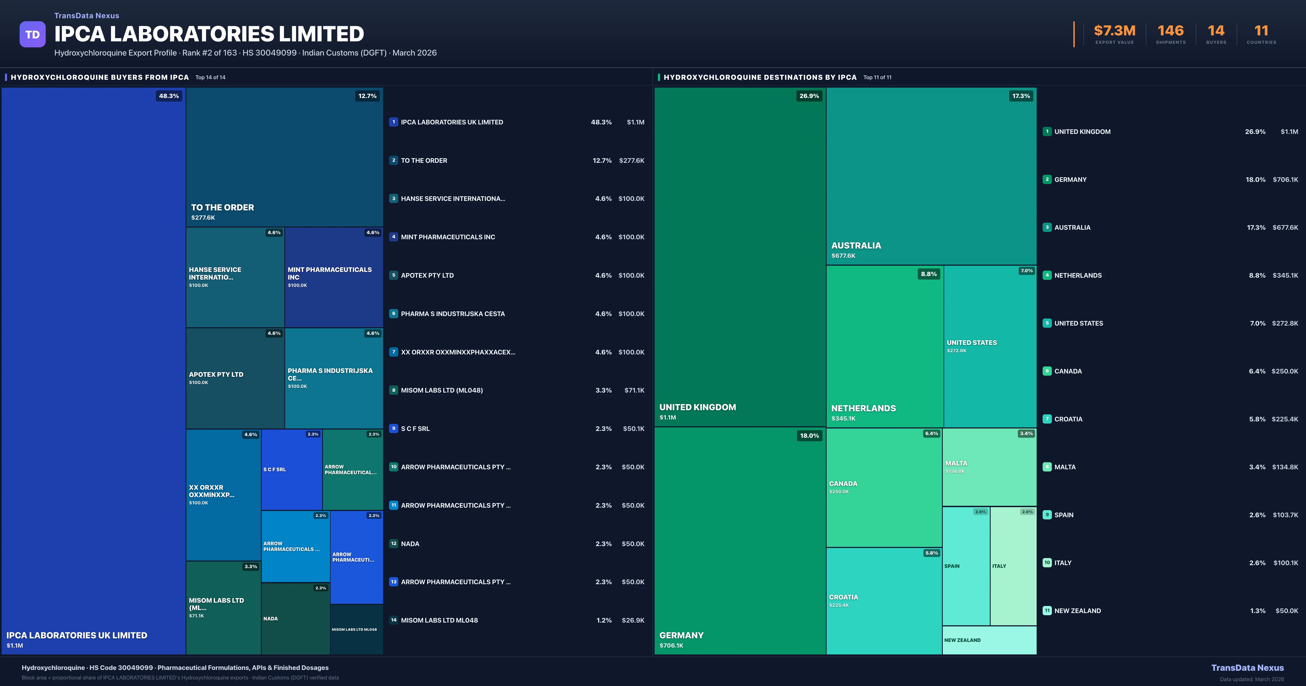Viewport: 1306px width, 686px height.
Task: Click the 48.3% label on the largest buyer block
Action: tap(169, 96)
